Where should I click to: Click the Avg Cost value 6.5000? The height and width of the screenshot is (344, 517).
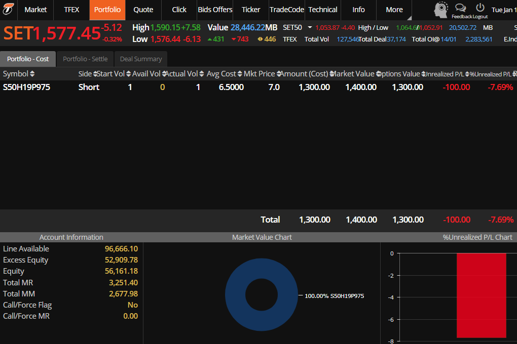231,87
